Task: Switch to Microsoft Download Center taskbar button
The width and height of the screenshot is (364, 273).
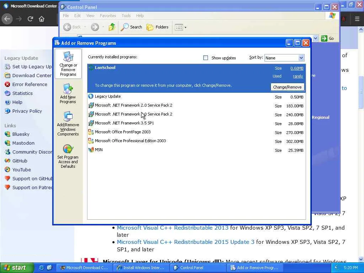Action: (x=85, y=268)
